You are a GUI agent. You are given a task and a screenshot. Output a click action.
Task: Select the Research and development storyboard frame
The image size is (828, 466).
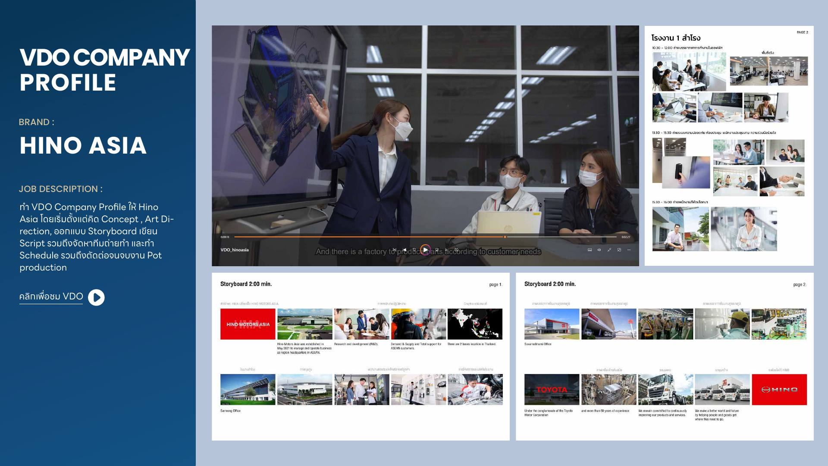(361, 324)
